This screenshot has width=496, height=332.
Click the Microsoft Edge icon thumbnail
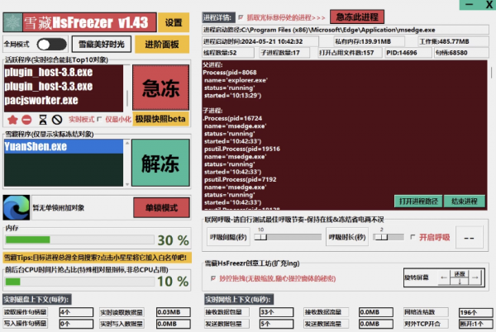[x=17, y=207]
